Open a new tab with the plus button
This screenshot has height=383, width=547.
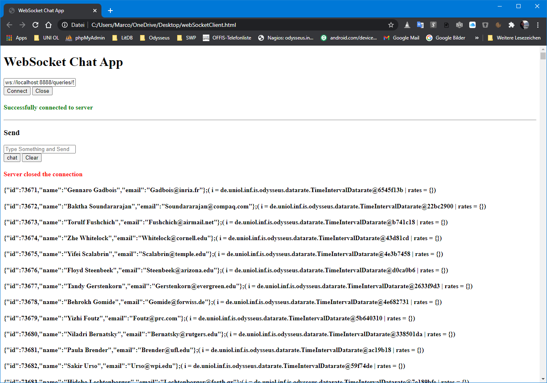(x=110, y=11)
